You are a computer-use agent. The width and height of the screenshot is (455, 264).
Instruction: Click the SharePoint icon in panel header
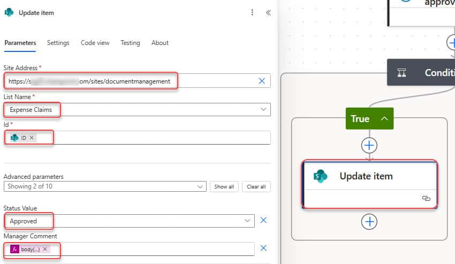pos(9,12)
